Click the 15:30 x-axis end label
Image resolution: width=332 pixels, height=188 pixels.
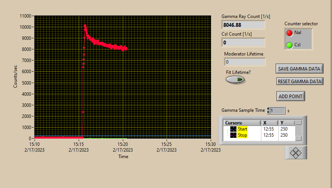210,144
